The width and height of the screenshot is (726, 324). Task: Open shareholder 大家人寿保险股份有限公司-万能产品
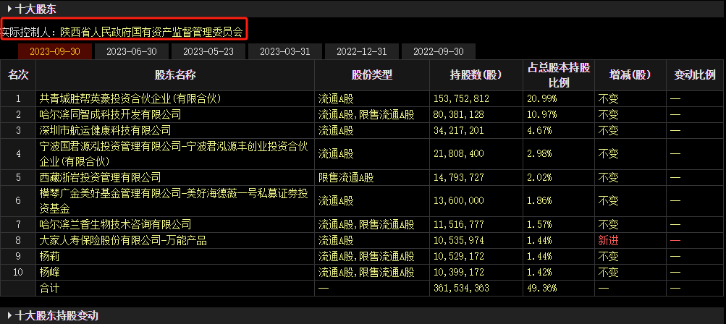[x=123, y=240]
